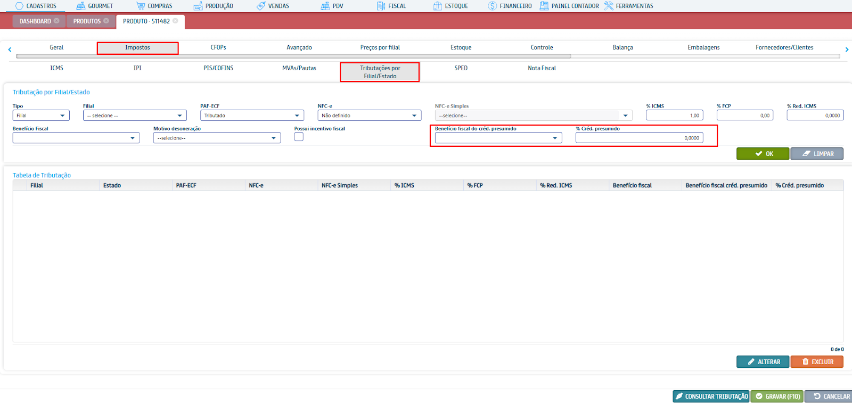
Task: Open the SPED sub-tab
Action: point(461,68)
